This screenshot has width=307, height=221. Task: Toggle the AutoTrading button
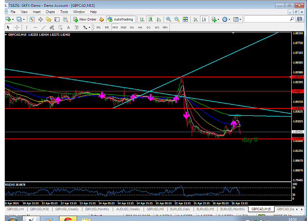coord(121,19)
